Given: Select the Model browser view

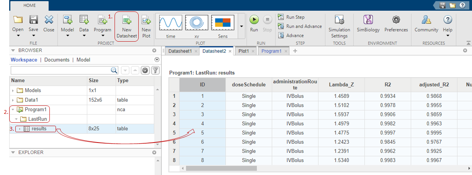Looking at the screenshot, I should click(x=84, y=60).
